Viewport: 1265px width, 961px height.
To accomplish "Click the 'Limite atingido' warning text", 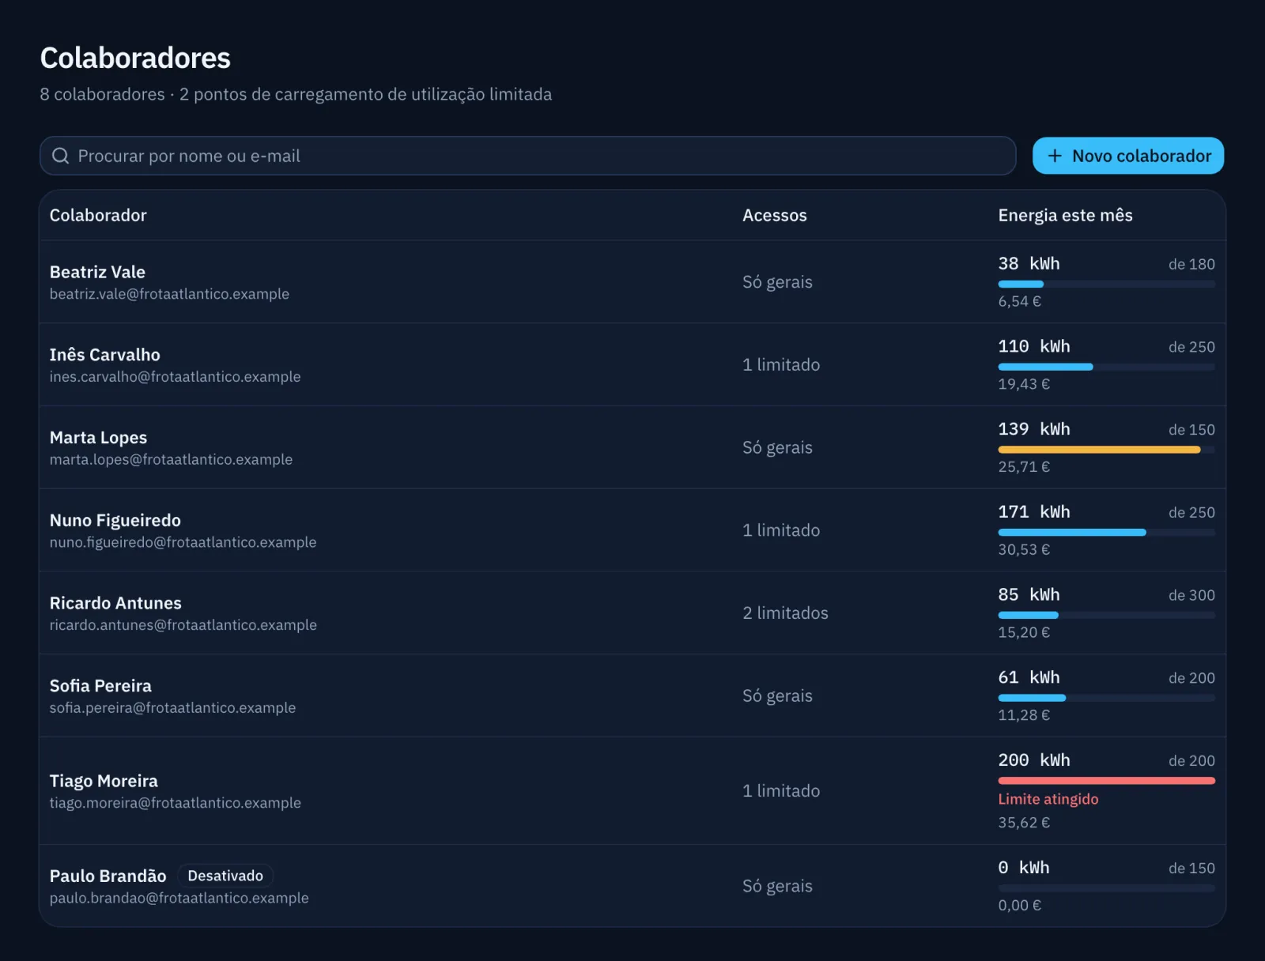I will (x=1048, y=799).
